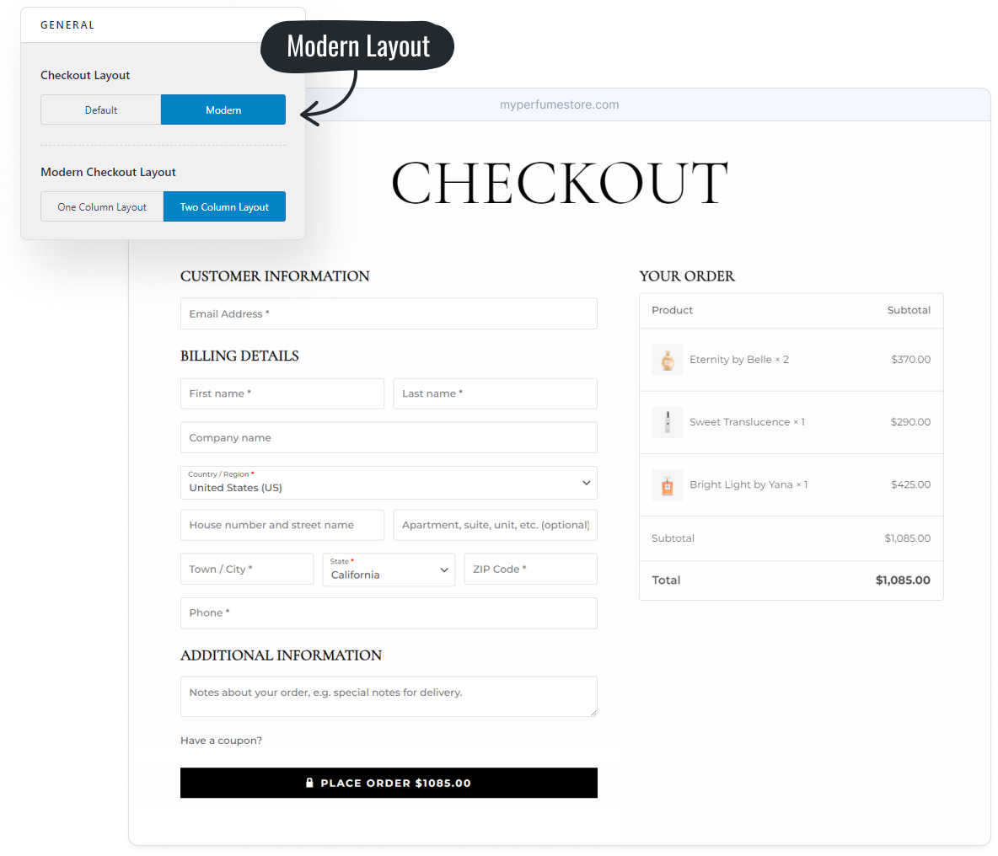Screen dimensions: 998x856
Task: Click the Company name field
Action: (x=389, y=437)
